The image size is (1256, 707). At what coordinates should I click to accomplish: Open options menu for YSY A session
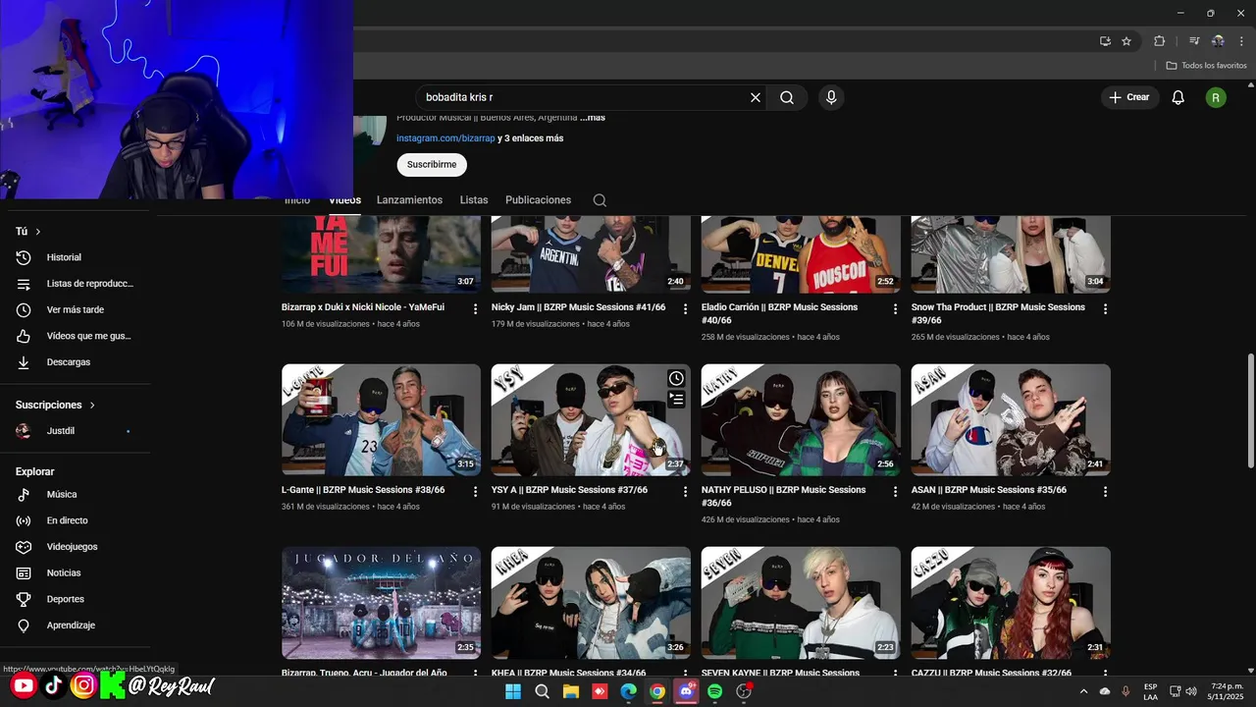686,492
